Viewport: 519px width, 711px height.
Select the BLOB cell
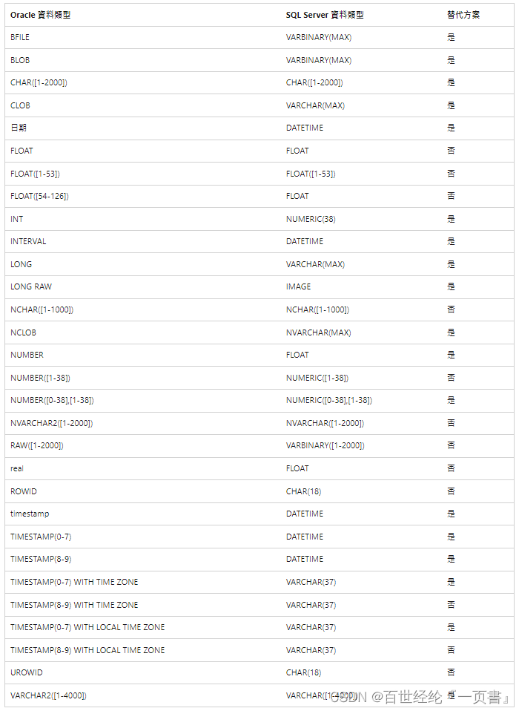point(20,60)
